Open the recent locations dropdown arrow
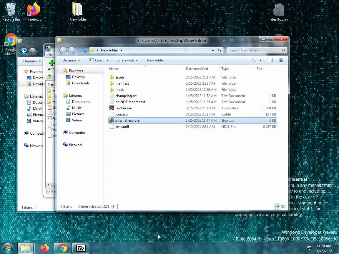The image size is (339, 254). point(78,50)
